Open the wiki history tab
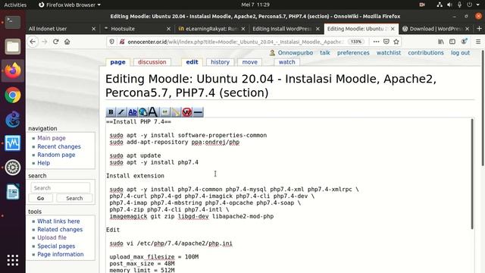The height and width of the screenshot is (273, 485). click(221, 62)
